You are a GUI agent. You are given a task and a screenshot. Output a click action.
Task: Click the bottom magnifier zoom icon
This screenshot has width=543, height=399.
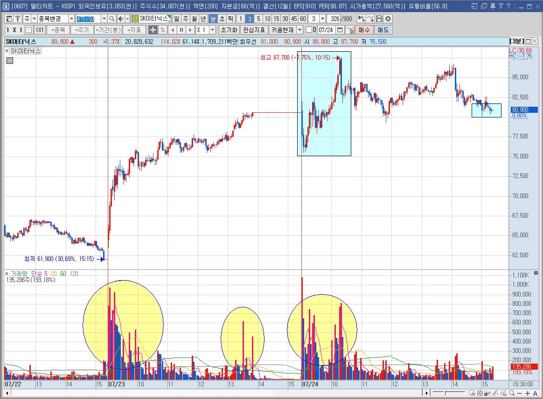coord(511,393)
